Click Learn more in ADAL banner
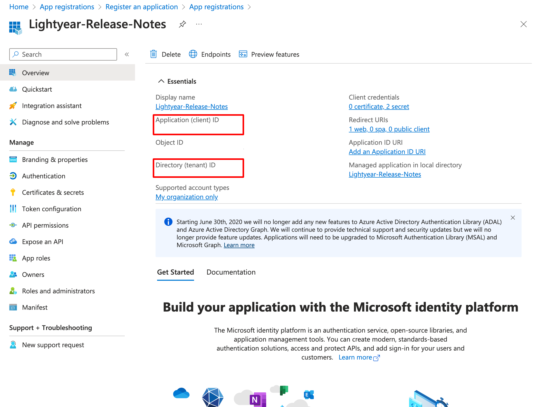The height and width of the screenshot is (407, 538). click(x=239, y=245)
